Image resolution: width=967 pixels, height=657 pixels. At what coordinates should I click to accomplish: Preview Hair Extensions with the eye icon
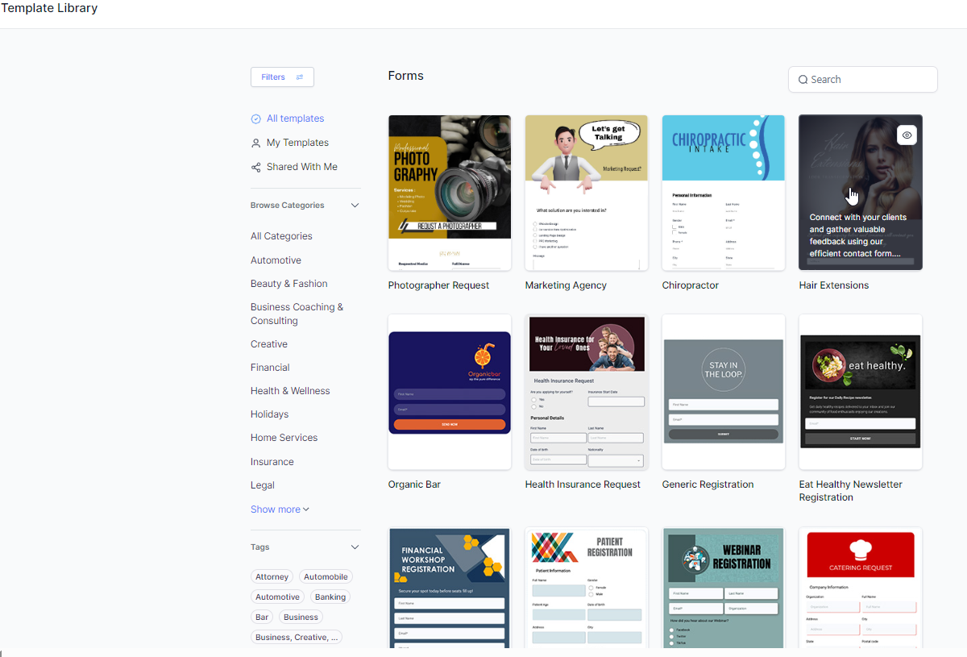907,135
